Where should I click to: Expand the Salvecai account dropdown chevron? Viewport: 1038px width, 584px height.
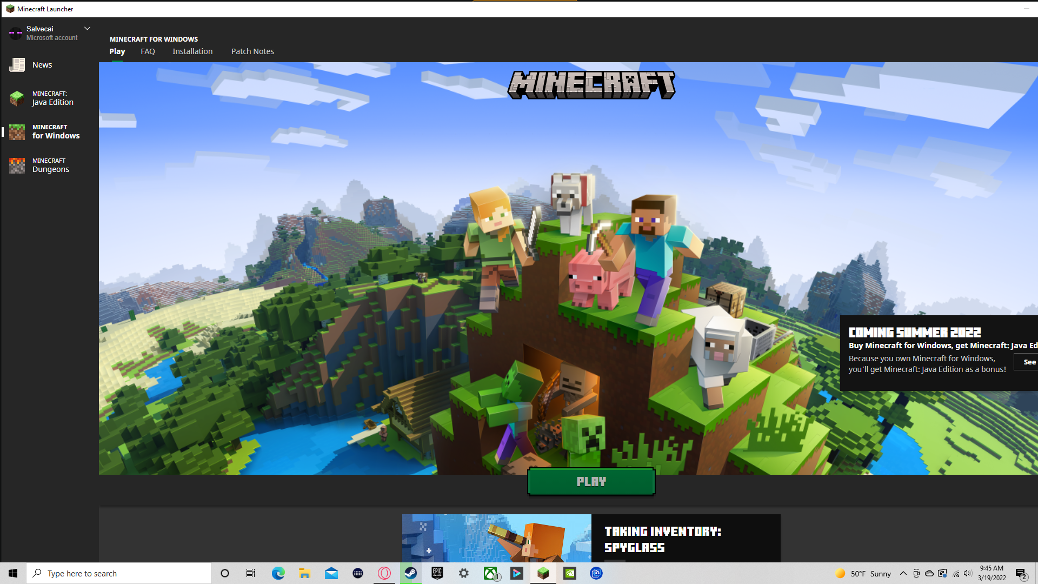click(87, 29)
